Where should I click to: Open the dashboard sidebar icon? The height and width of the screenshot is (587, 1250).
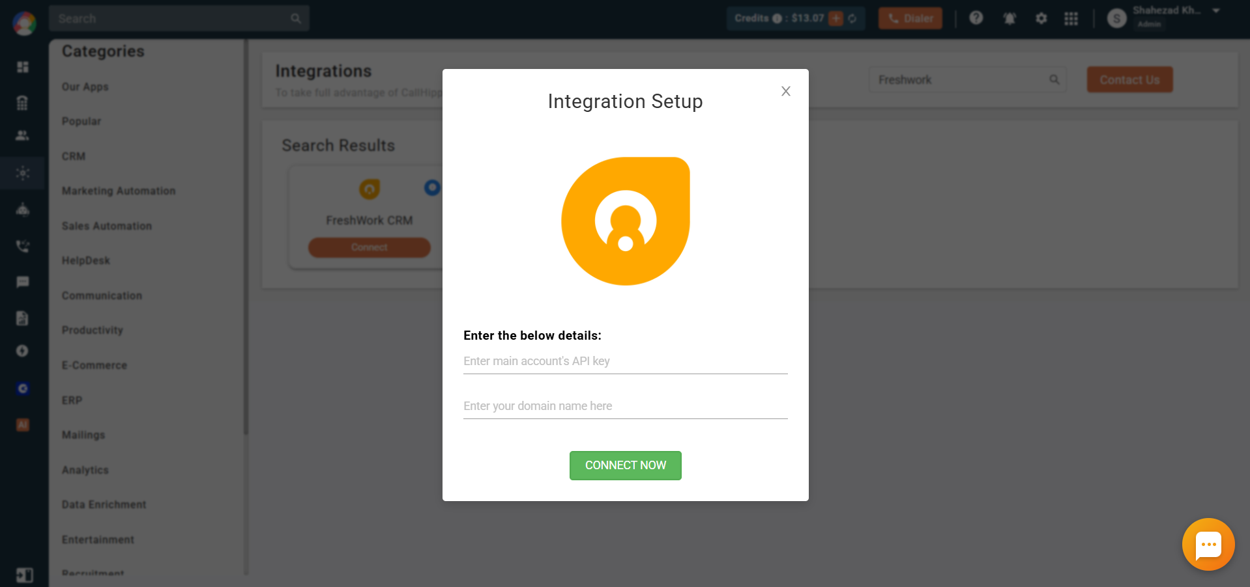tap(23, 67)
